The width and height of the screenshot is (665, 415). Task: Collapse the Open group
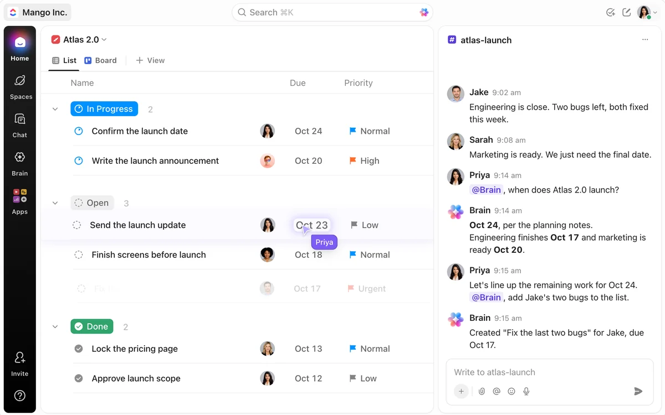pyautogui.click(x=55, y=203)
